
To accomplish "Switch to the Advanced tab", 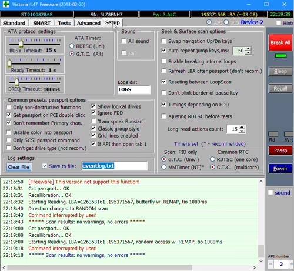I will pos(89,23).
